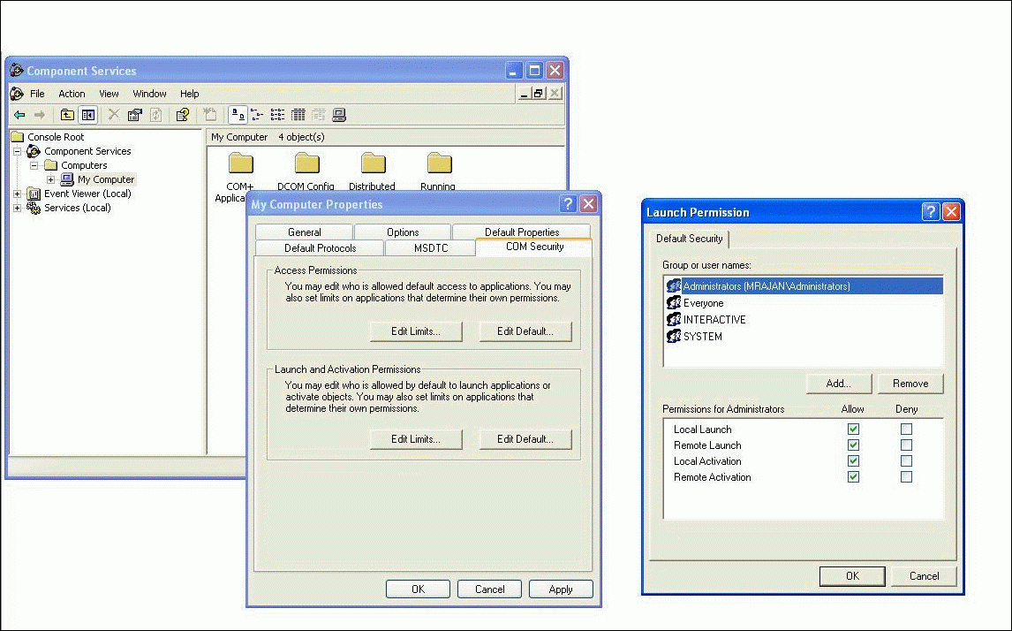This screenshot has height=631, width=1012.
Task: Expand the Event Viewer (Local) node
Action: [18, 194]
